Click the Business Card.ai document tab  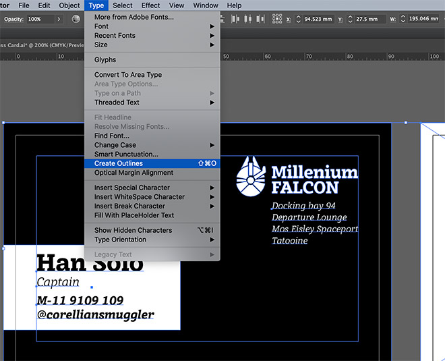(x=42, y=45)
